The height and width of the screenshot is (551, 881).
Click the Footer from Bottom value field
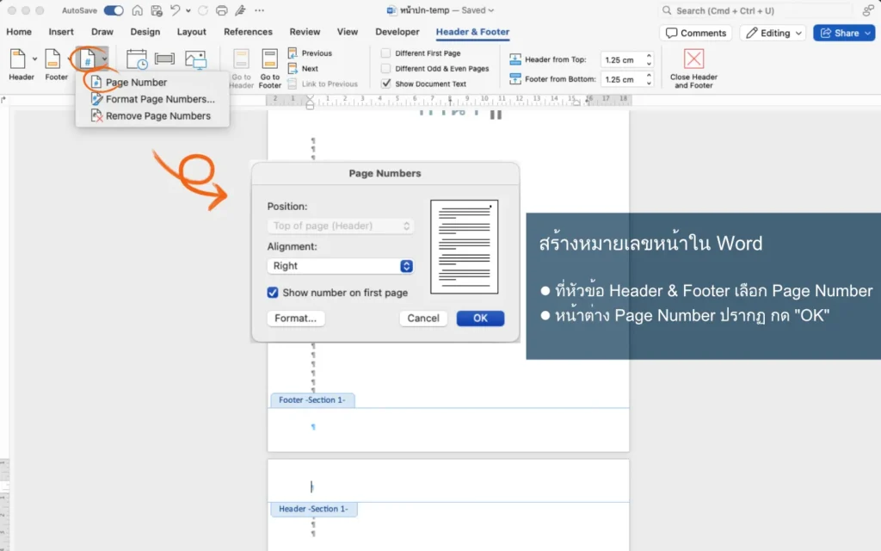click(x=623, y=79)
